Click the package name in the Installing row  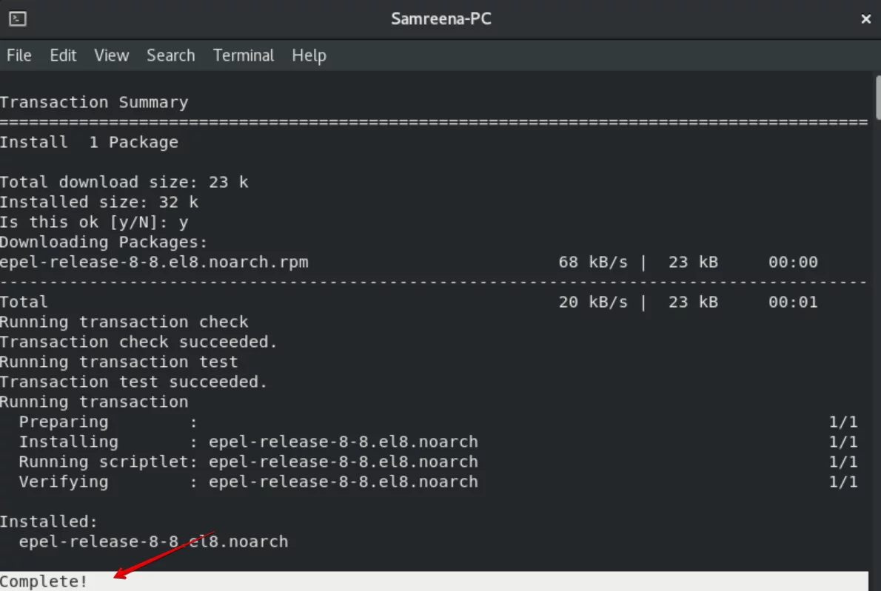point(344,442)
